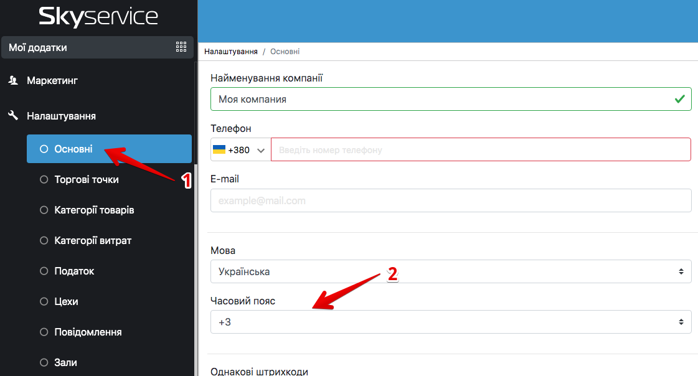Image resolution: width=698 pixels, height=376 pixels.
Task: Open the Зали menu item
Action: coord(65,362)
